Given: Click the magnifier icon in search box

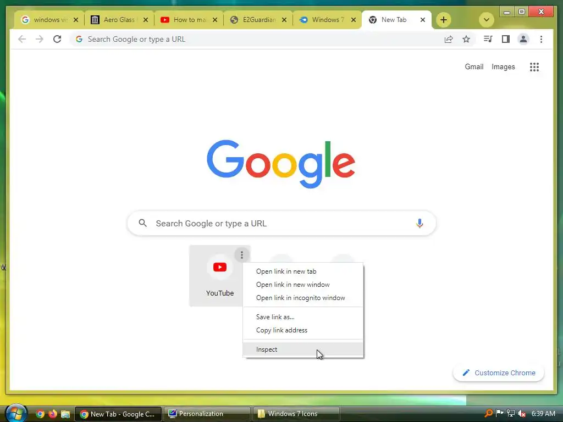Looking at the screenshot, I should click(142, 223).
